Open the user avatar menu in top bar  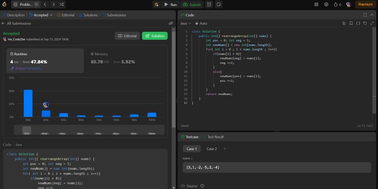pyautogui.click(x=348, y=4)
